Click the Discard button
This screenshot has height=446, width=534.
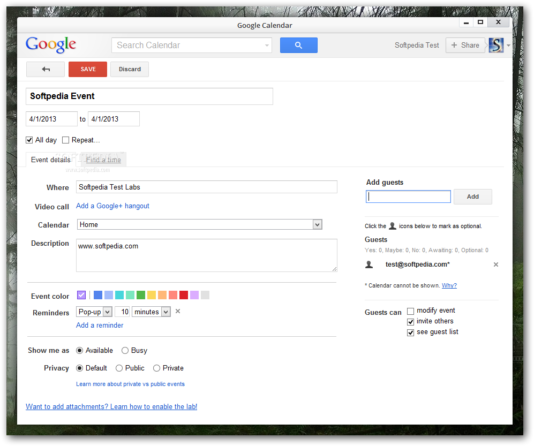click(x=130, y=70)
